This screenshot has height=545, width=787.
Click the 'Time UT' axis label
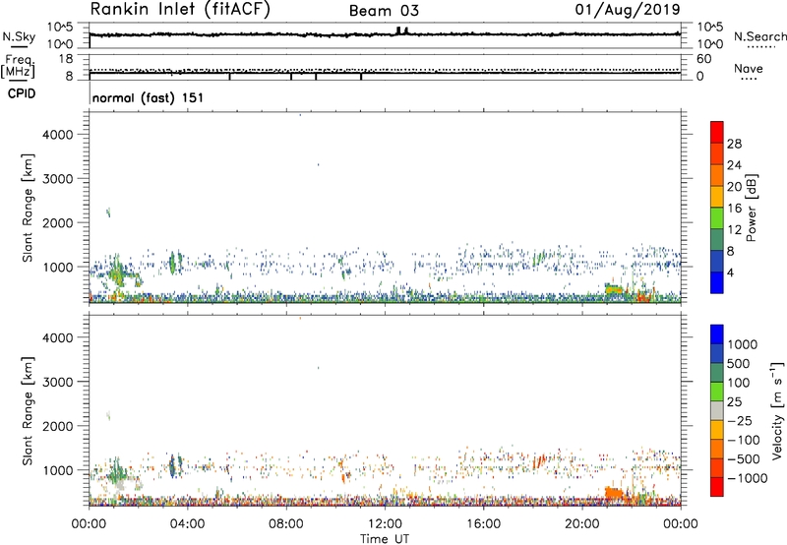[385, 539]
